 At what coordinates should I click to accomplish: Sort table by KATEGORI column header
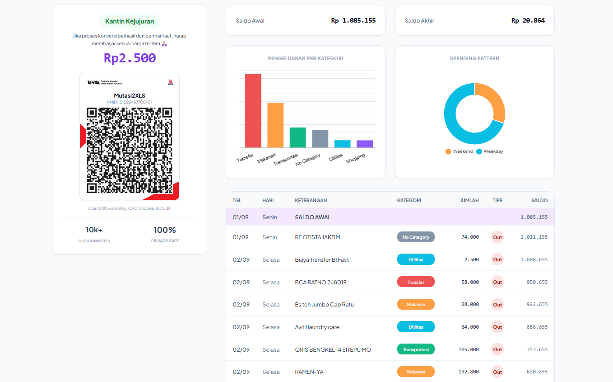pos(409,200)
